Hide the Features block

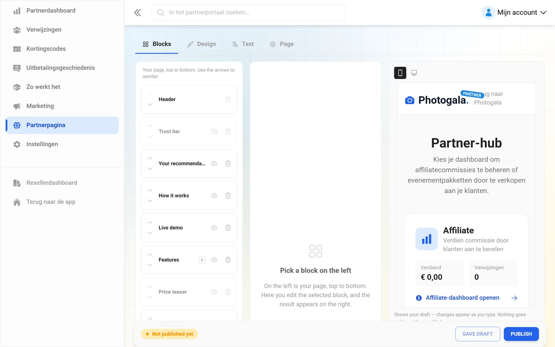tap(214, 260)
